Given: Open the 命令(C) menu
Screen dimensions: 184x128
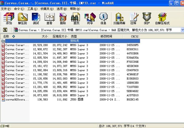Looking at the screenshot, I should click(19, 9).
